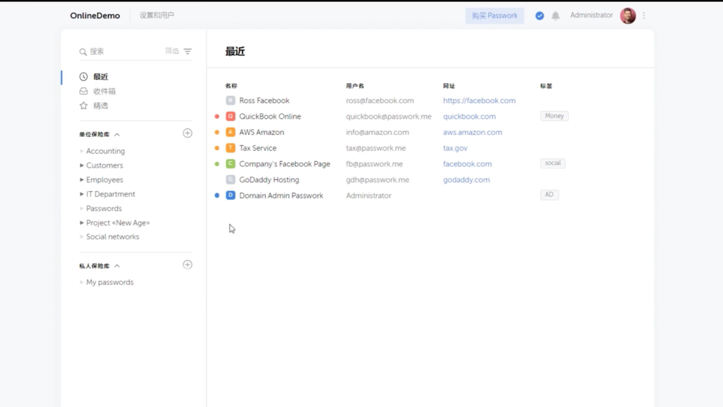
Task: Click green dot beside Company's Facebook Page
Action: (x=217, y=164)
